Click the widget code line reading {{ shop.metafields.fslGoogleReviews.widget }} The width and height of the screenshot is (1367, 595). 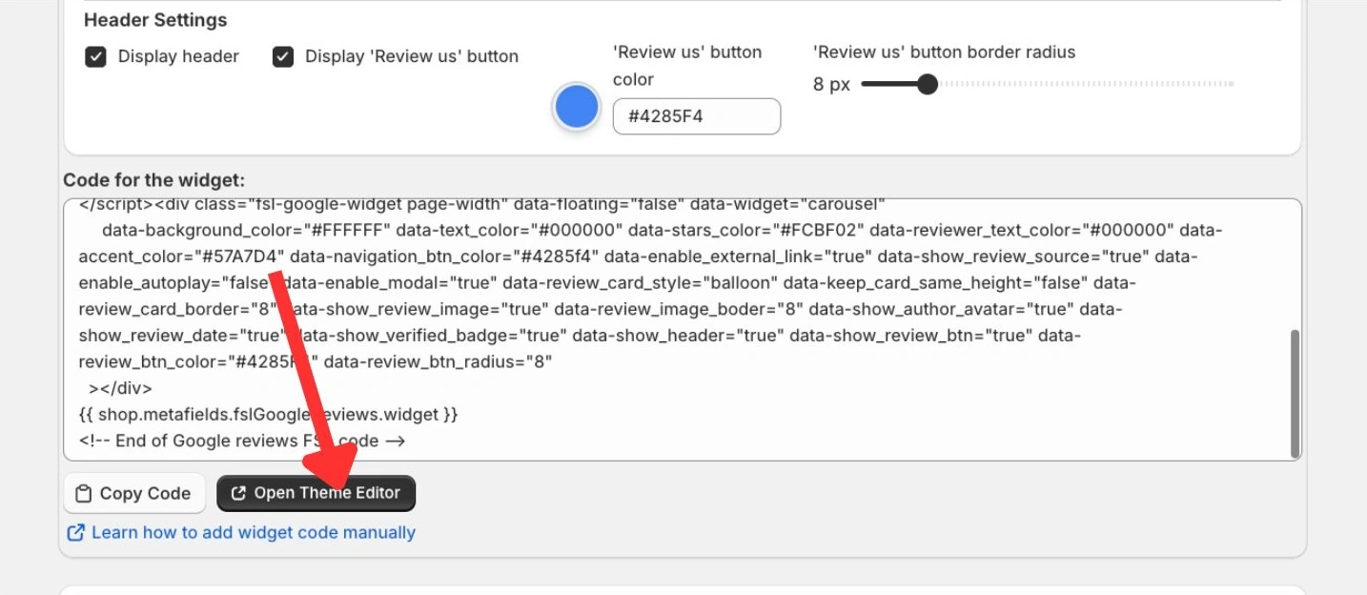point(269,415)
